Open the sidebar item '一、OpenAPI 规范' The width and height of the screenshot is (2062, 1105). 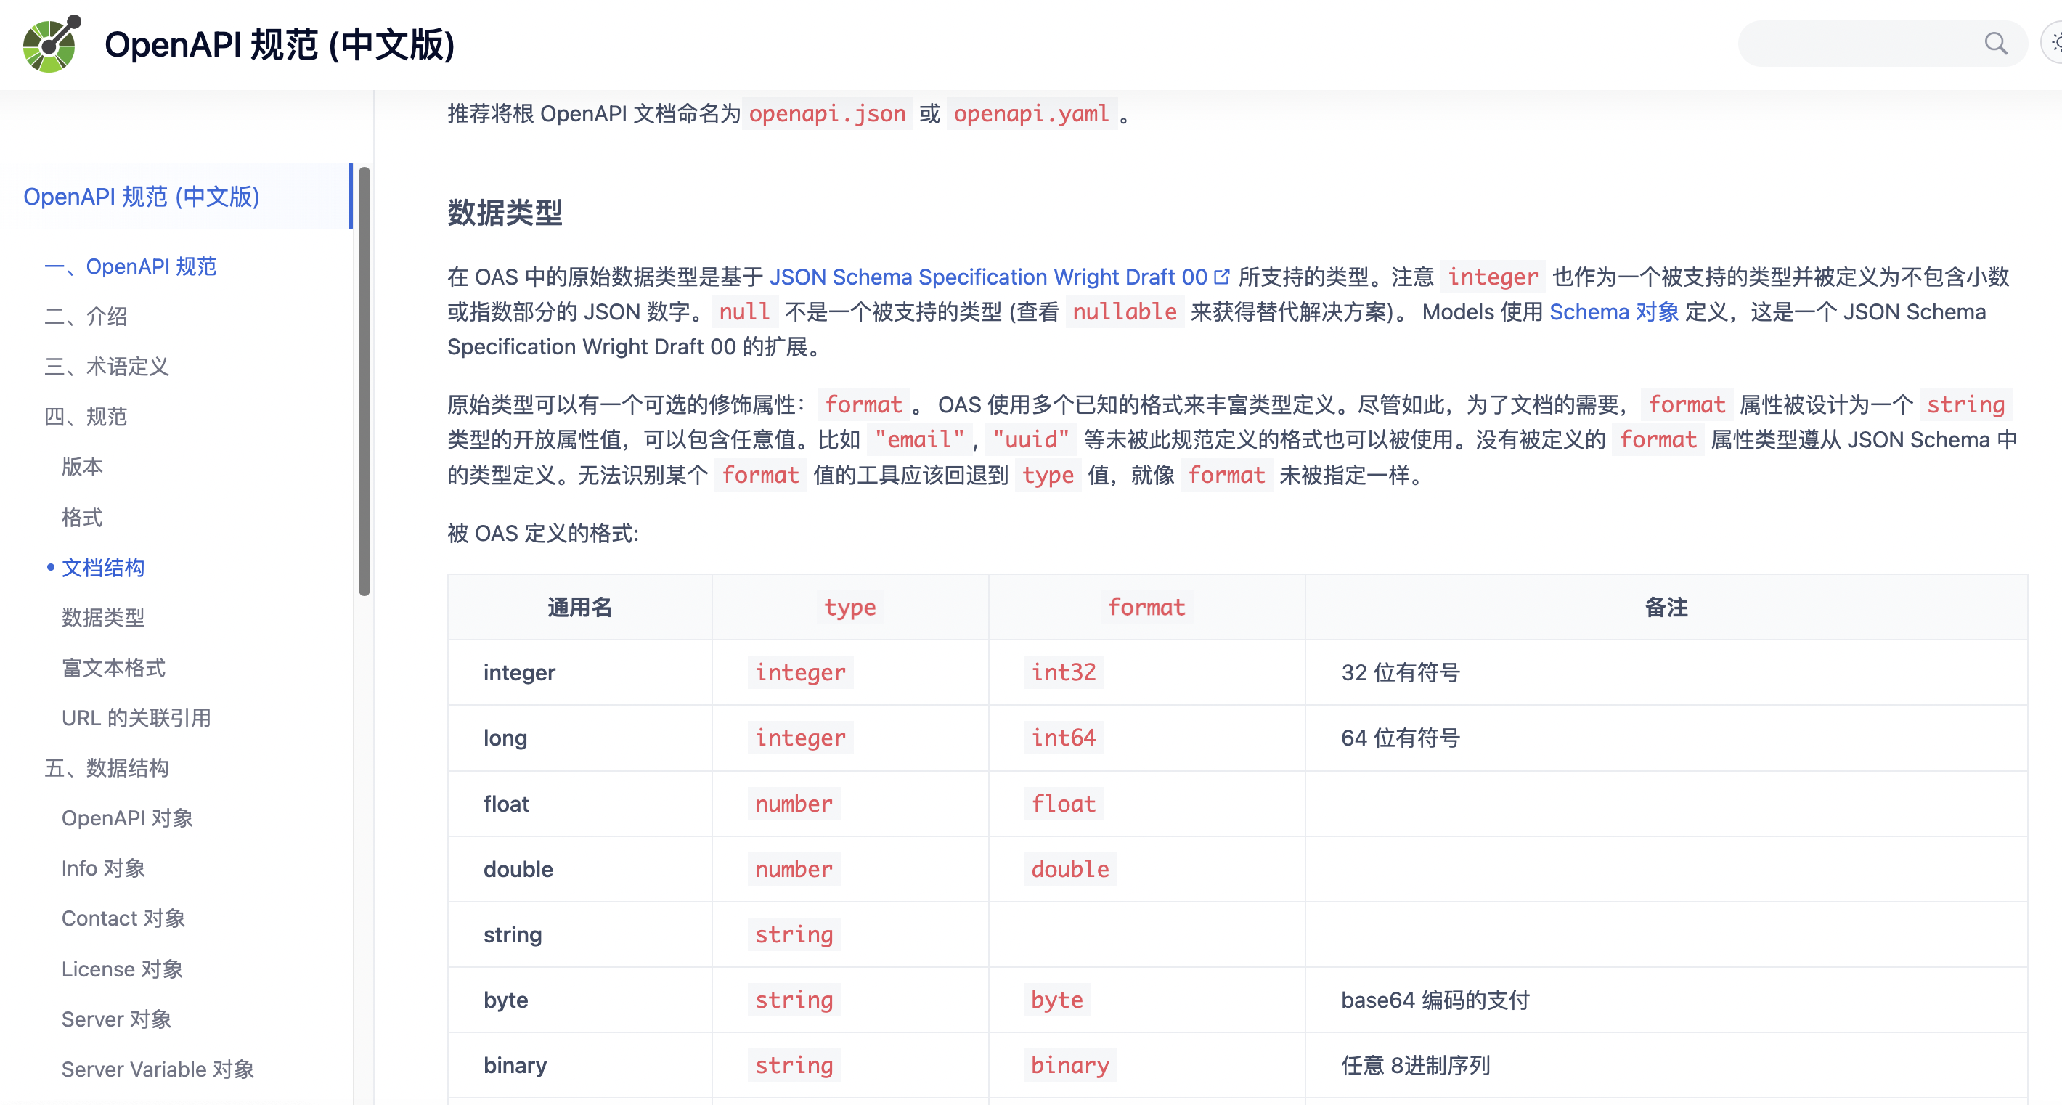pos(131,266)
